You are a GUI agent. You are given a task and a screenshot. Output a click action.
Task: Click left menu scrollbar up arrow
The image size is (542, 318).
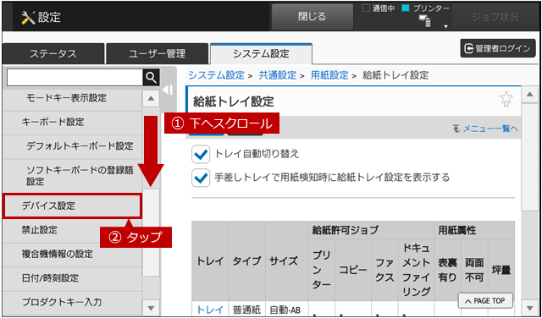(151, 98)
